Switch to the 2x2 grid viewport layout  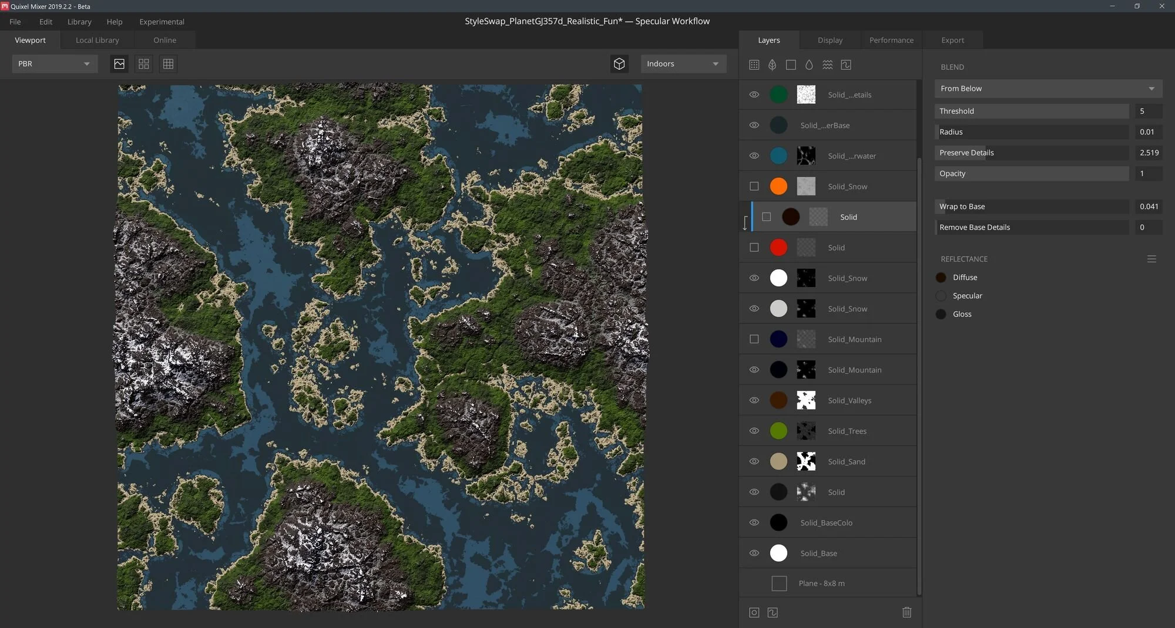[x=143, y=64]
